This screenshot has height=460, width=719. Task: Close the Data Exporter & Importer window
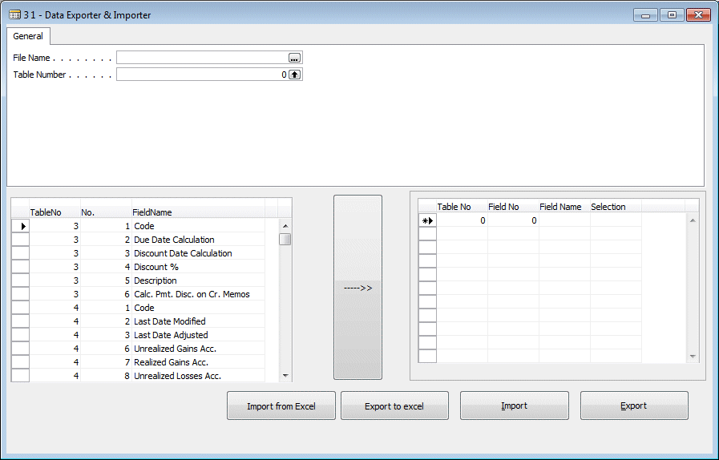coord(698,15)
